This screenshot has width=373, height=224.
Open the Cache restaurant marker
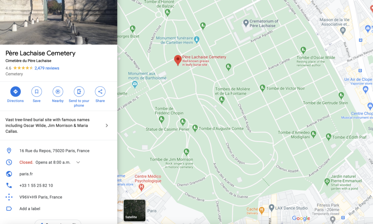pos(262,210)
